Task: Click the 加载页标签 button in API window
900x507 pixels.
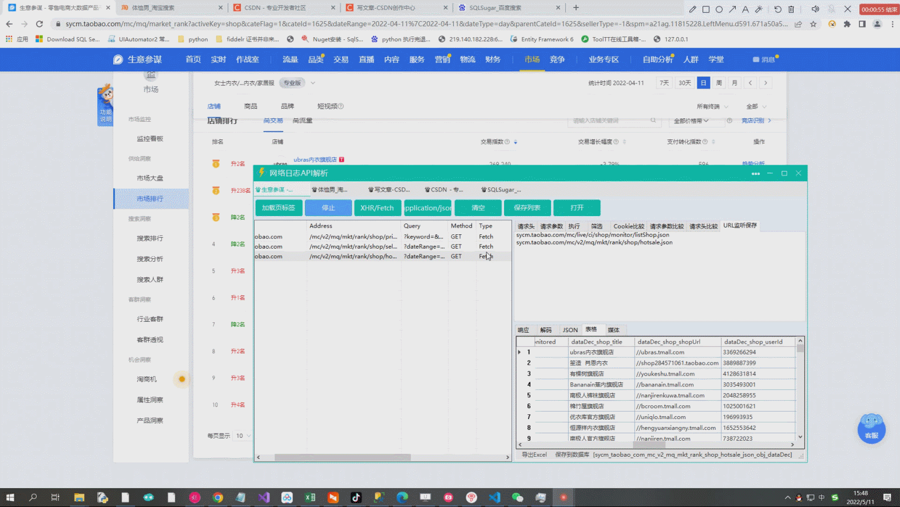Action: click(279, 207)
